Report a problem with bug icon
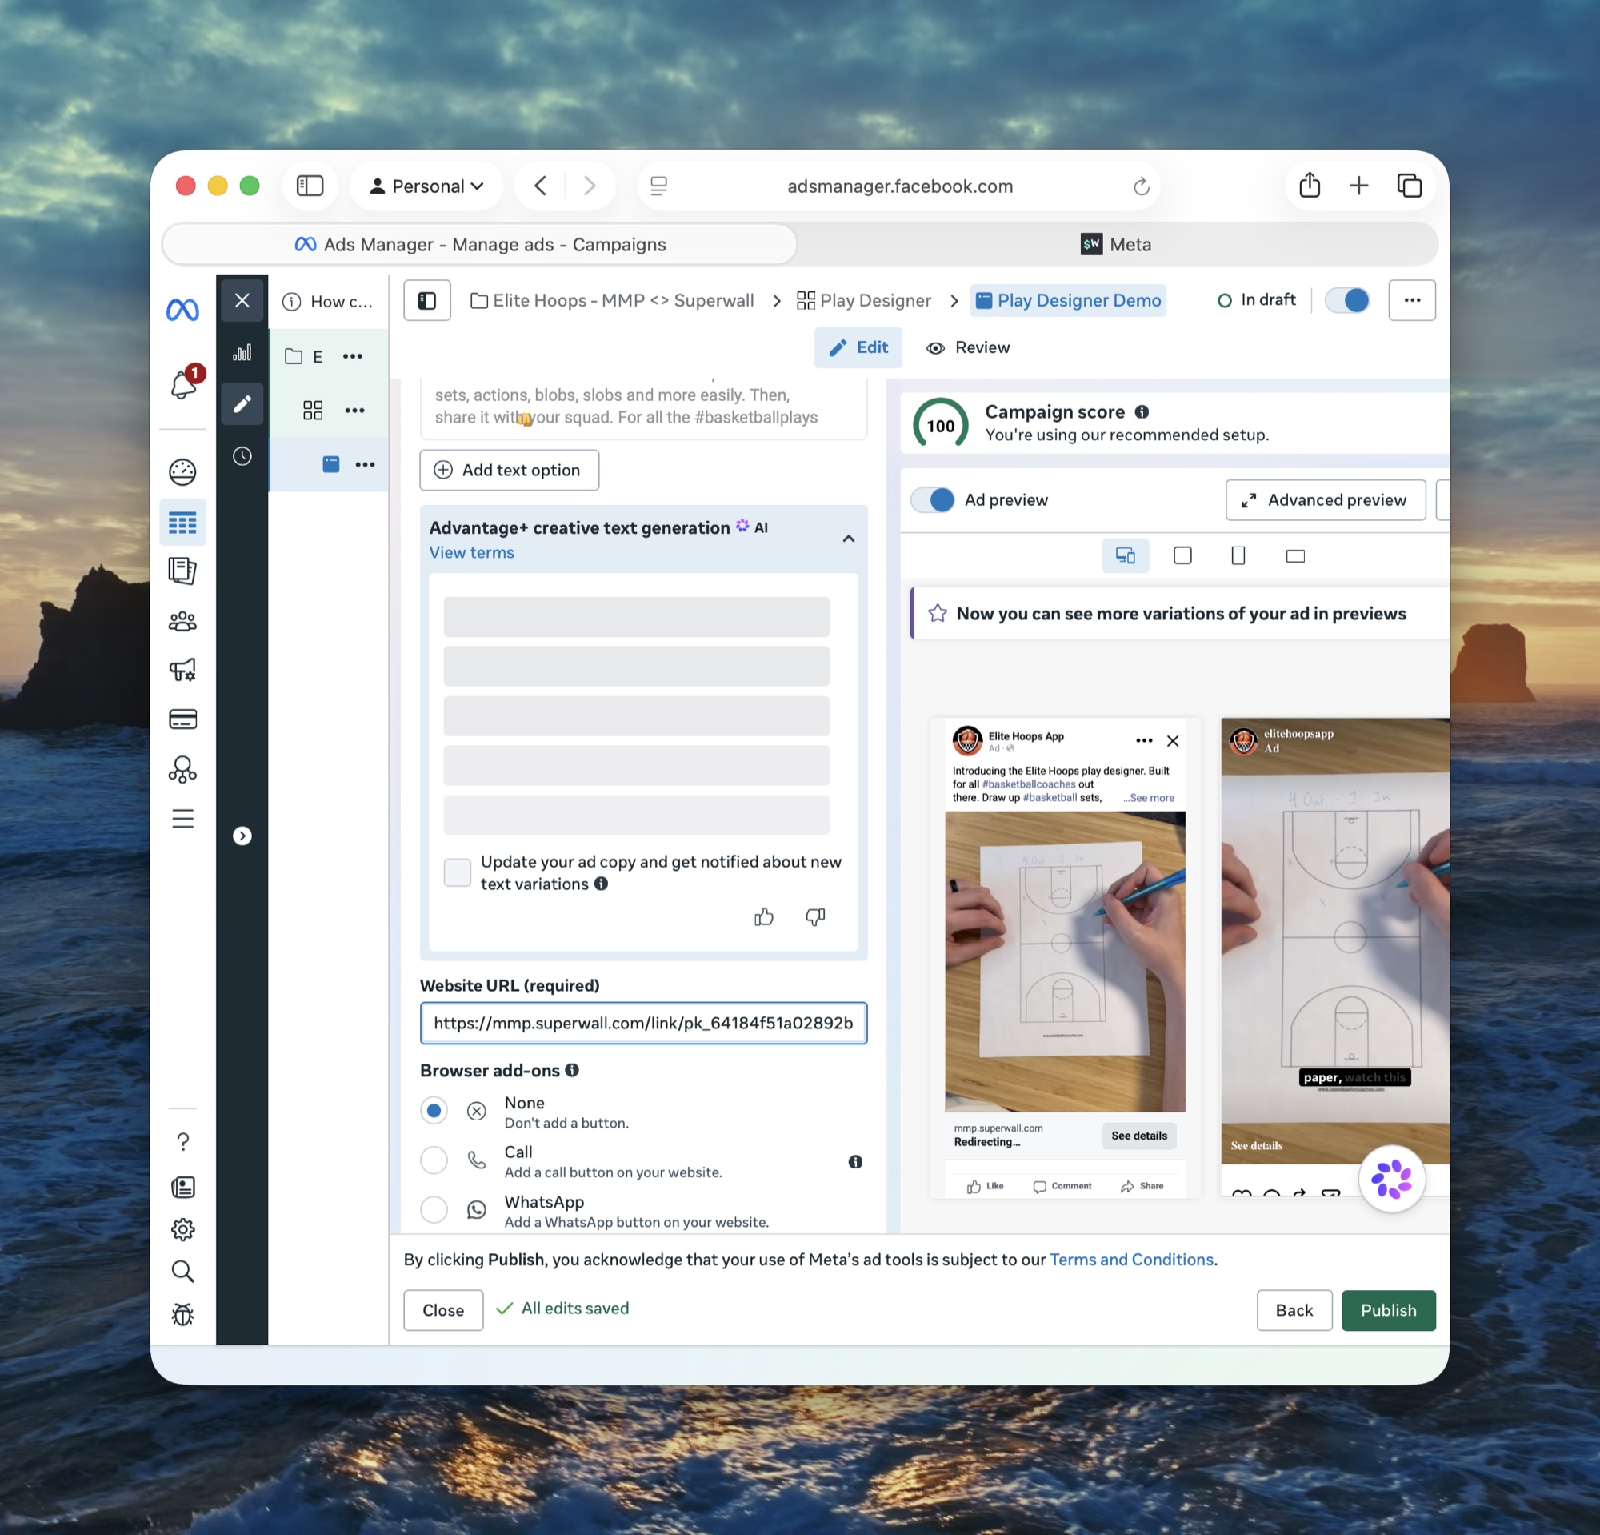The width and height of the screenshot is (1600, 1535). [x=183, y=1314]
